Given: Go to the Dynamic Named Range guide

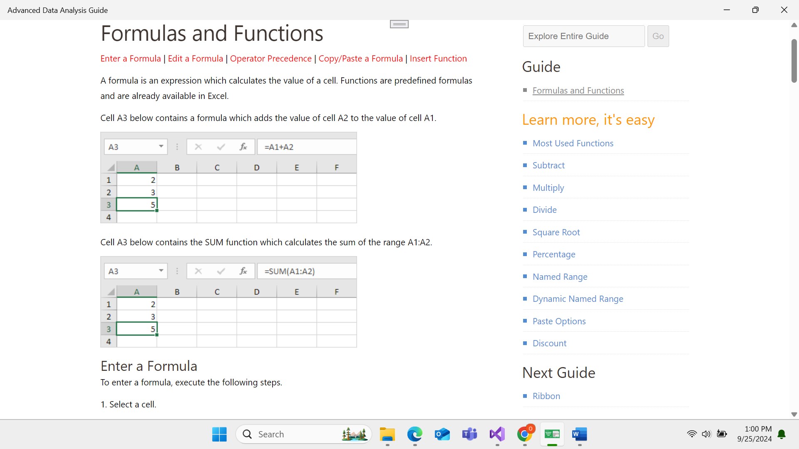Looking at the screenshot, I should (578, 299).
